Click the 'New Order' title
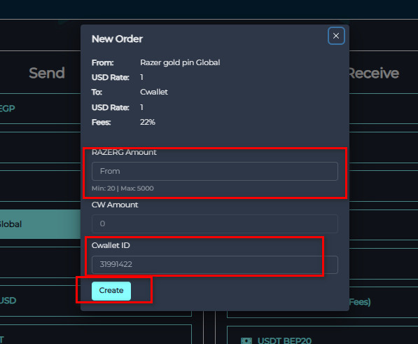This screenshot has width=418, height=344. point(117,39)
